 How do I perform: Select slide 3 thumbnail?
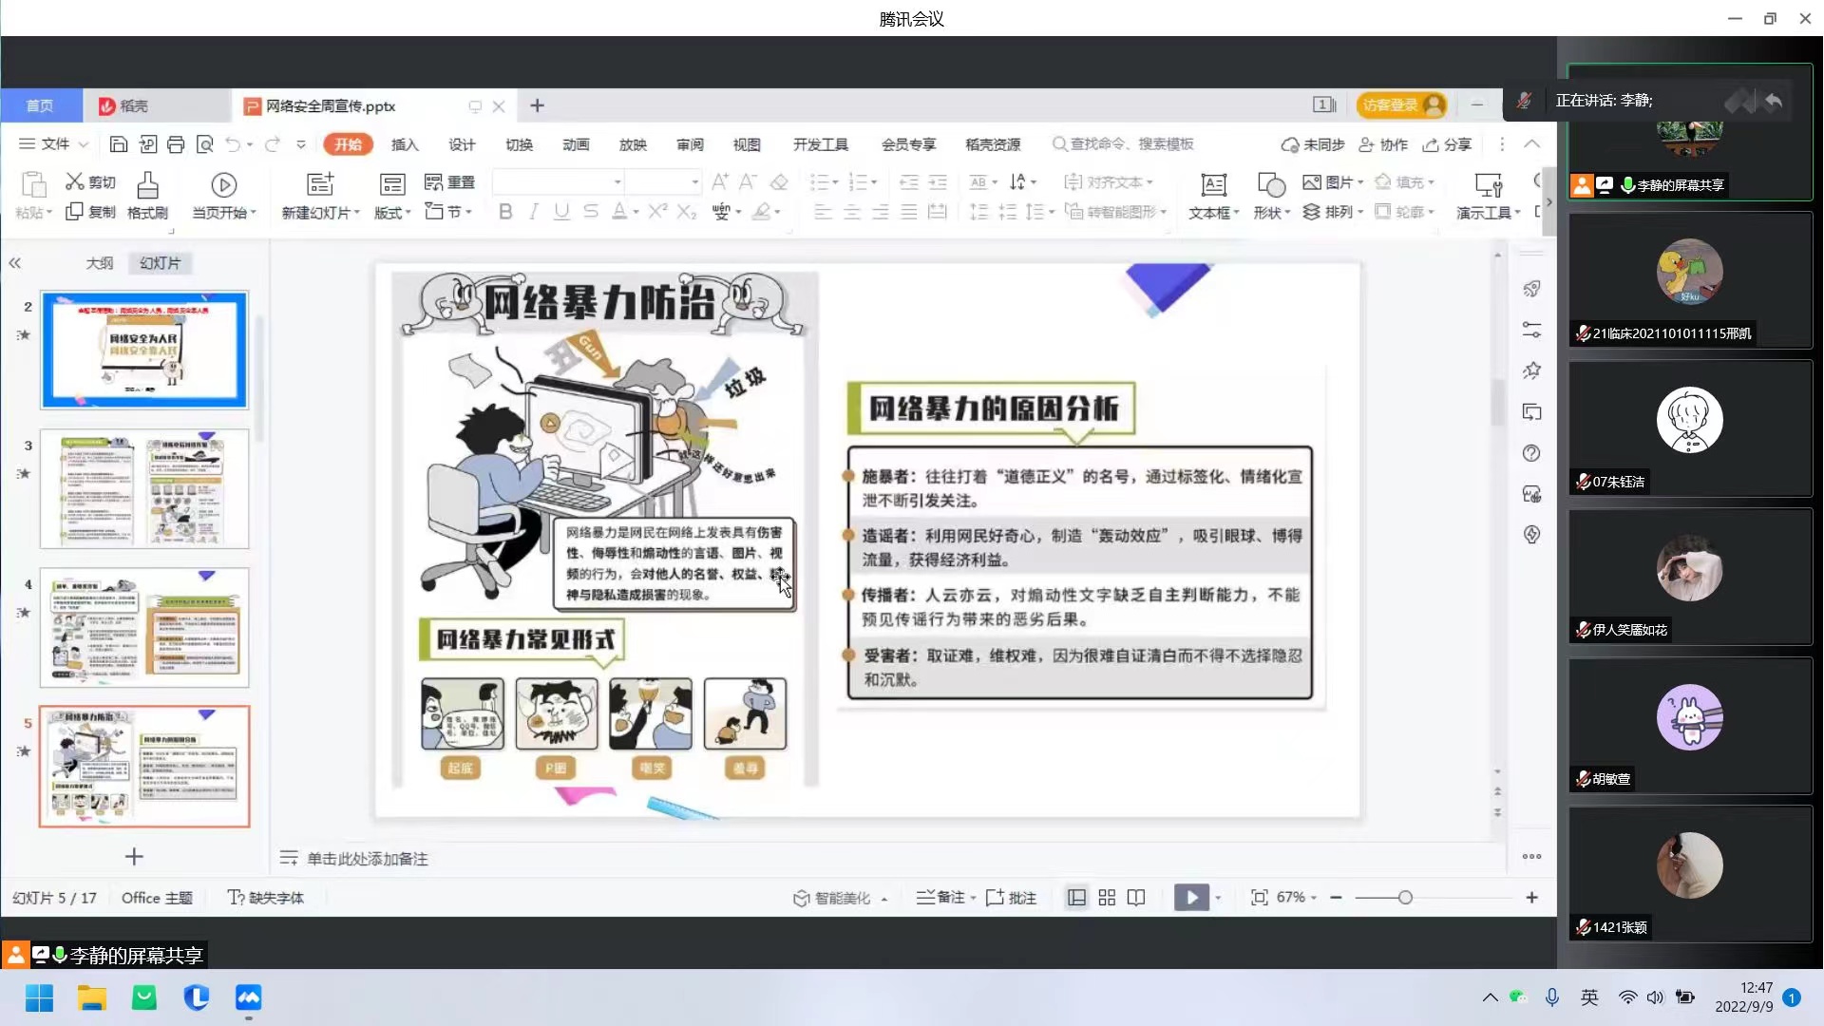[x=144, y=488]
